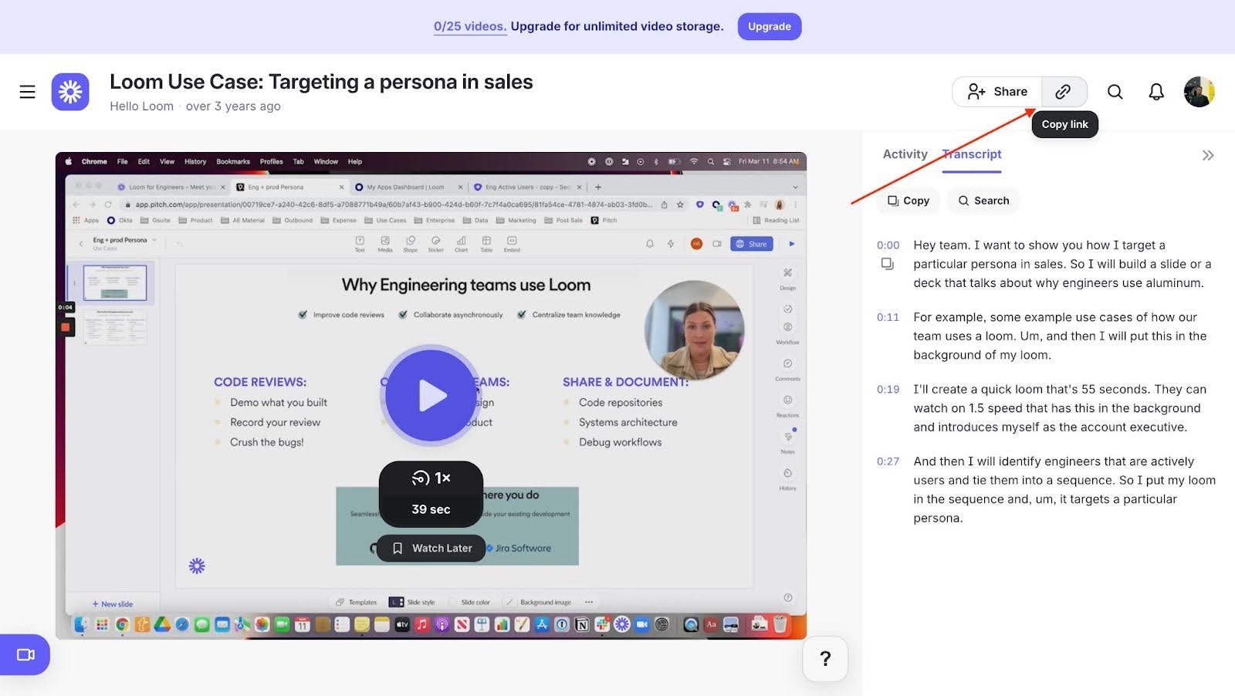The width and height of the screenshot is (1235, 696).
Task: Click the video title "Loom Use Case: Targeting a persona in sales"
Action: tap(321, 82)
